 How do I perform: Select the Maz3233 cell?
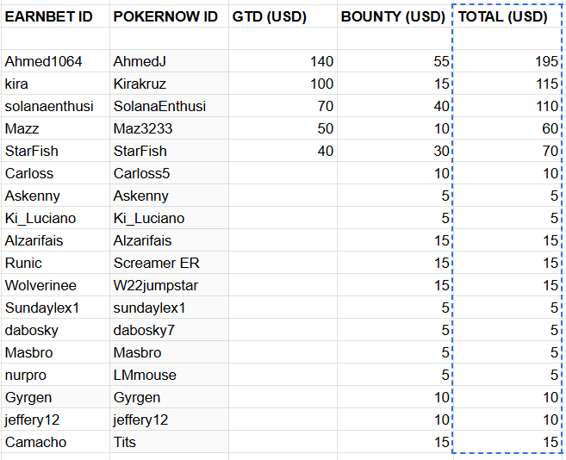click(x=168, y=128)
